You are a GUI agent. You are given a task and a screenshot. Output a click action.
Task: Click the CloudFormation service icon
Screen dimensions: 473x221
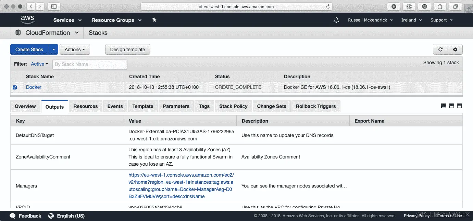(x=18, y=33)
